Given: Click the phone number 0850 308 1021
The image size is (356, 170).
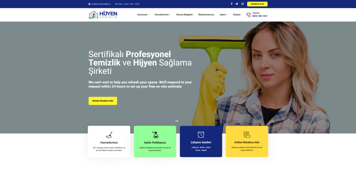Looking at the screenshot, I should click(260, 16).
